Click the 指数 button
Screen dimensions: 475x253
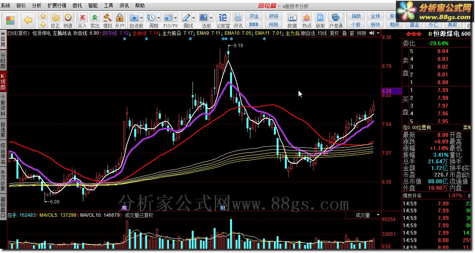[356, 16]
